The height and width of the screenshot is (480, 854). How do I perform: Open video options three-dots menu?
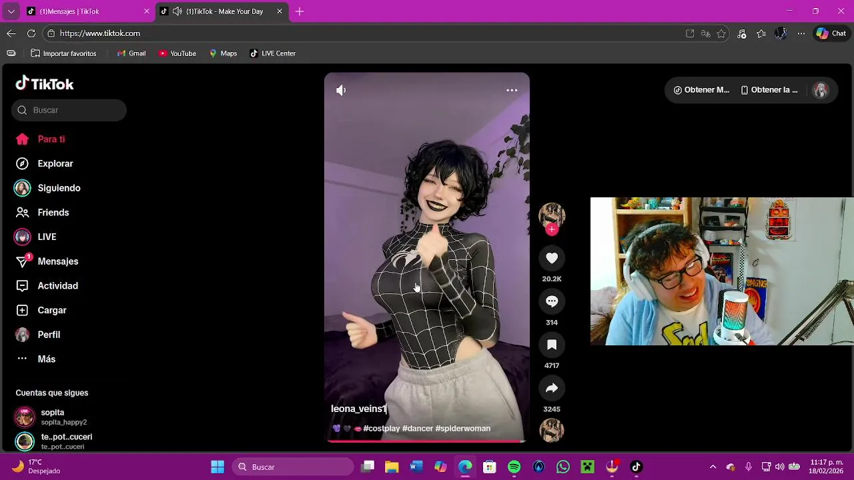pyautogui.click(x=512, y=90)
